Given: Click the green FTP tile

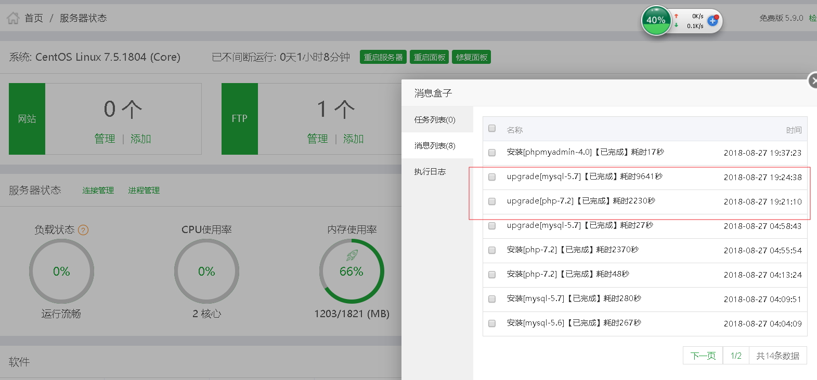Looking at the screenshot, I should click(x=240, y=119).
